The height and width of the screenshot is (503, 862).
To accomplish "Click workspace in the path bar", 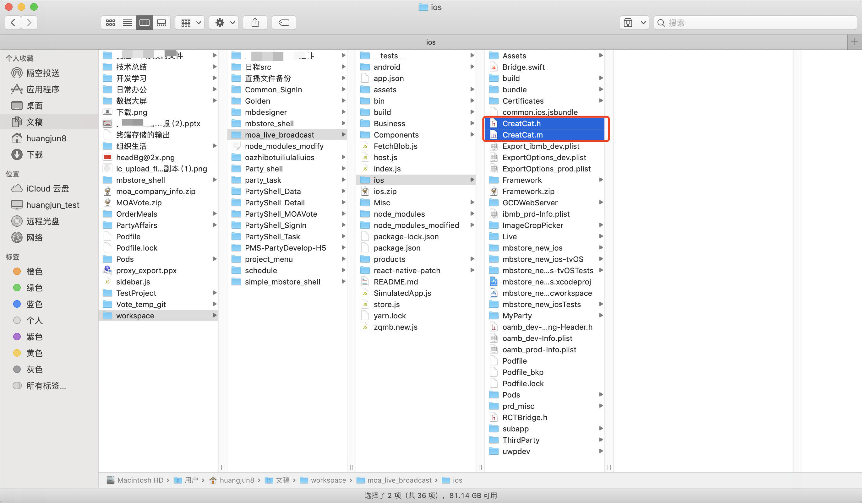I will pos(328,480).
